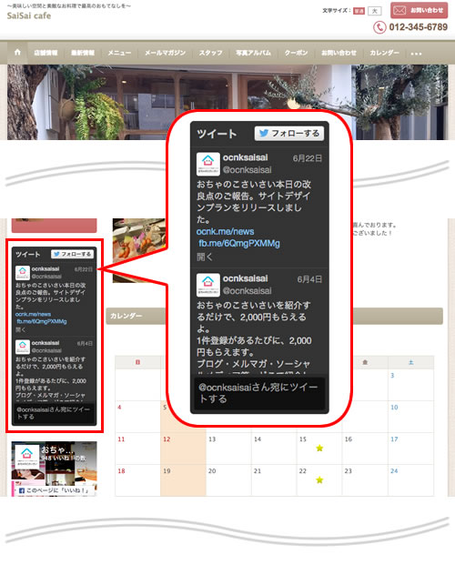Click the SaiSai cafe site logo

pyautogui.click(x=29, y=15)
